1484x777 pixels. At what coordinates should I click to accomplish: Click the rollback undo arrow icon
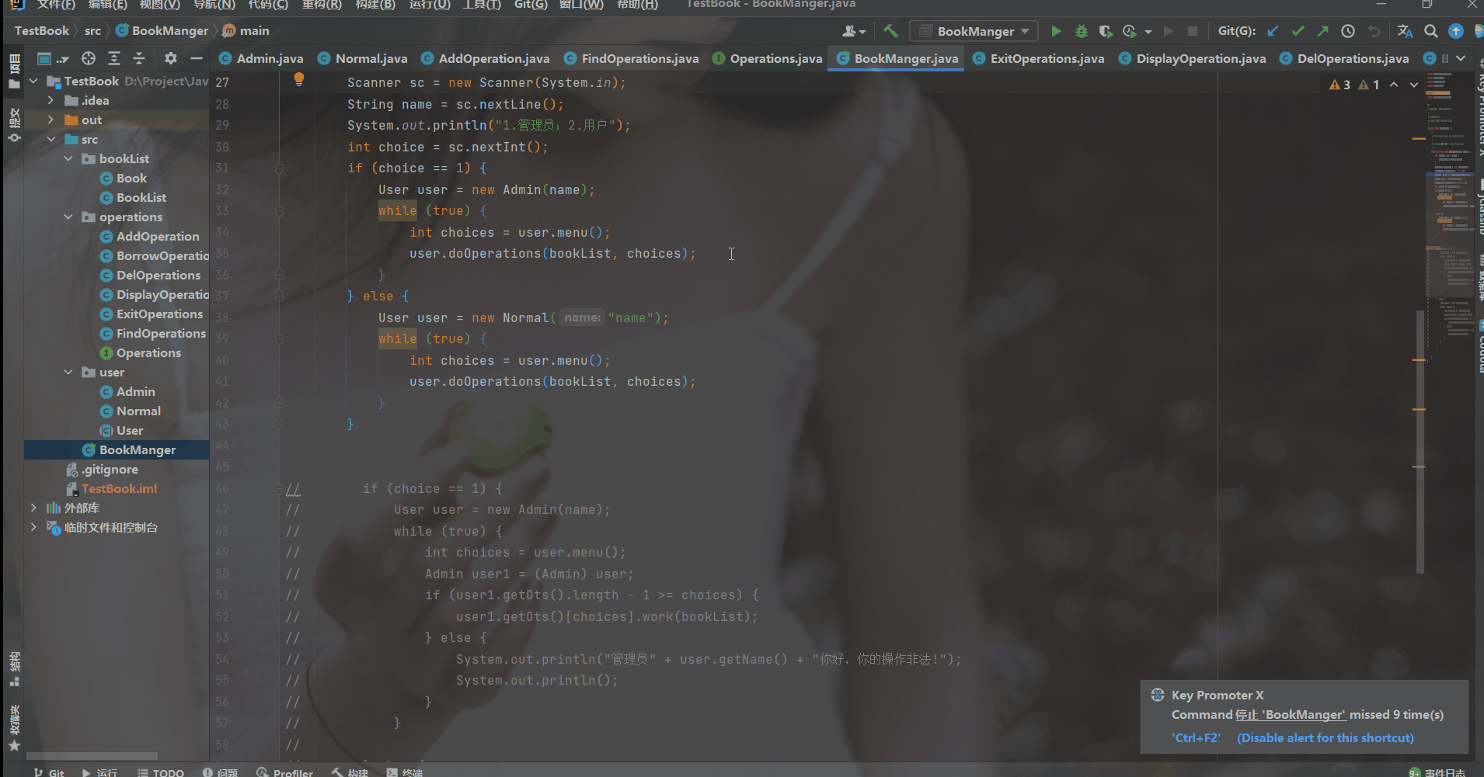tap(1374, 31)
